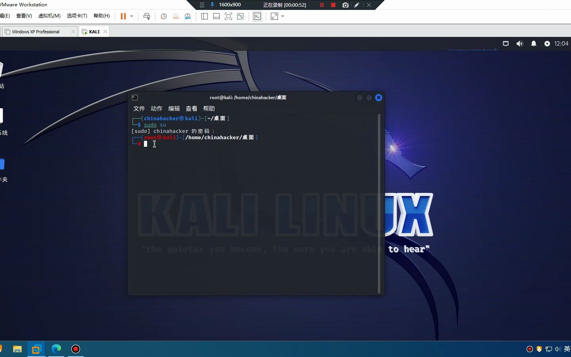
Task: Click the 'sudo su' command text
Action: tap(155, 125)
